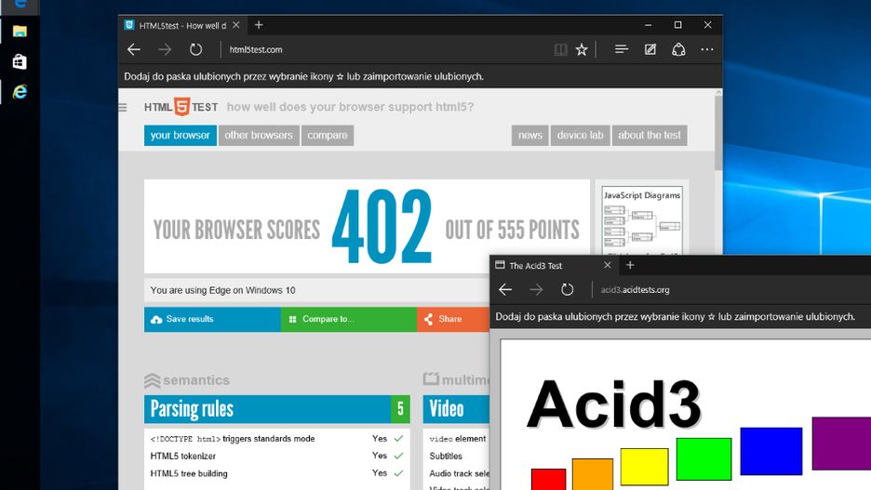The width and height of the screenshot is (871, 490).
Task: Open the Make a Web Note tool
Action: pos(650,49)
